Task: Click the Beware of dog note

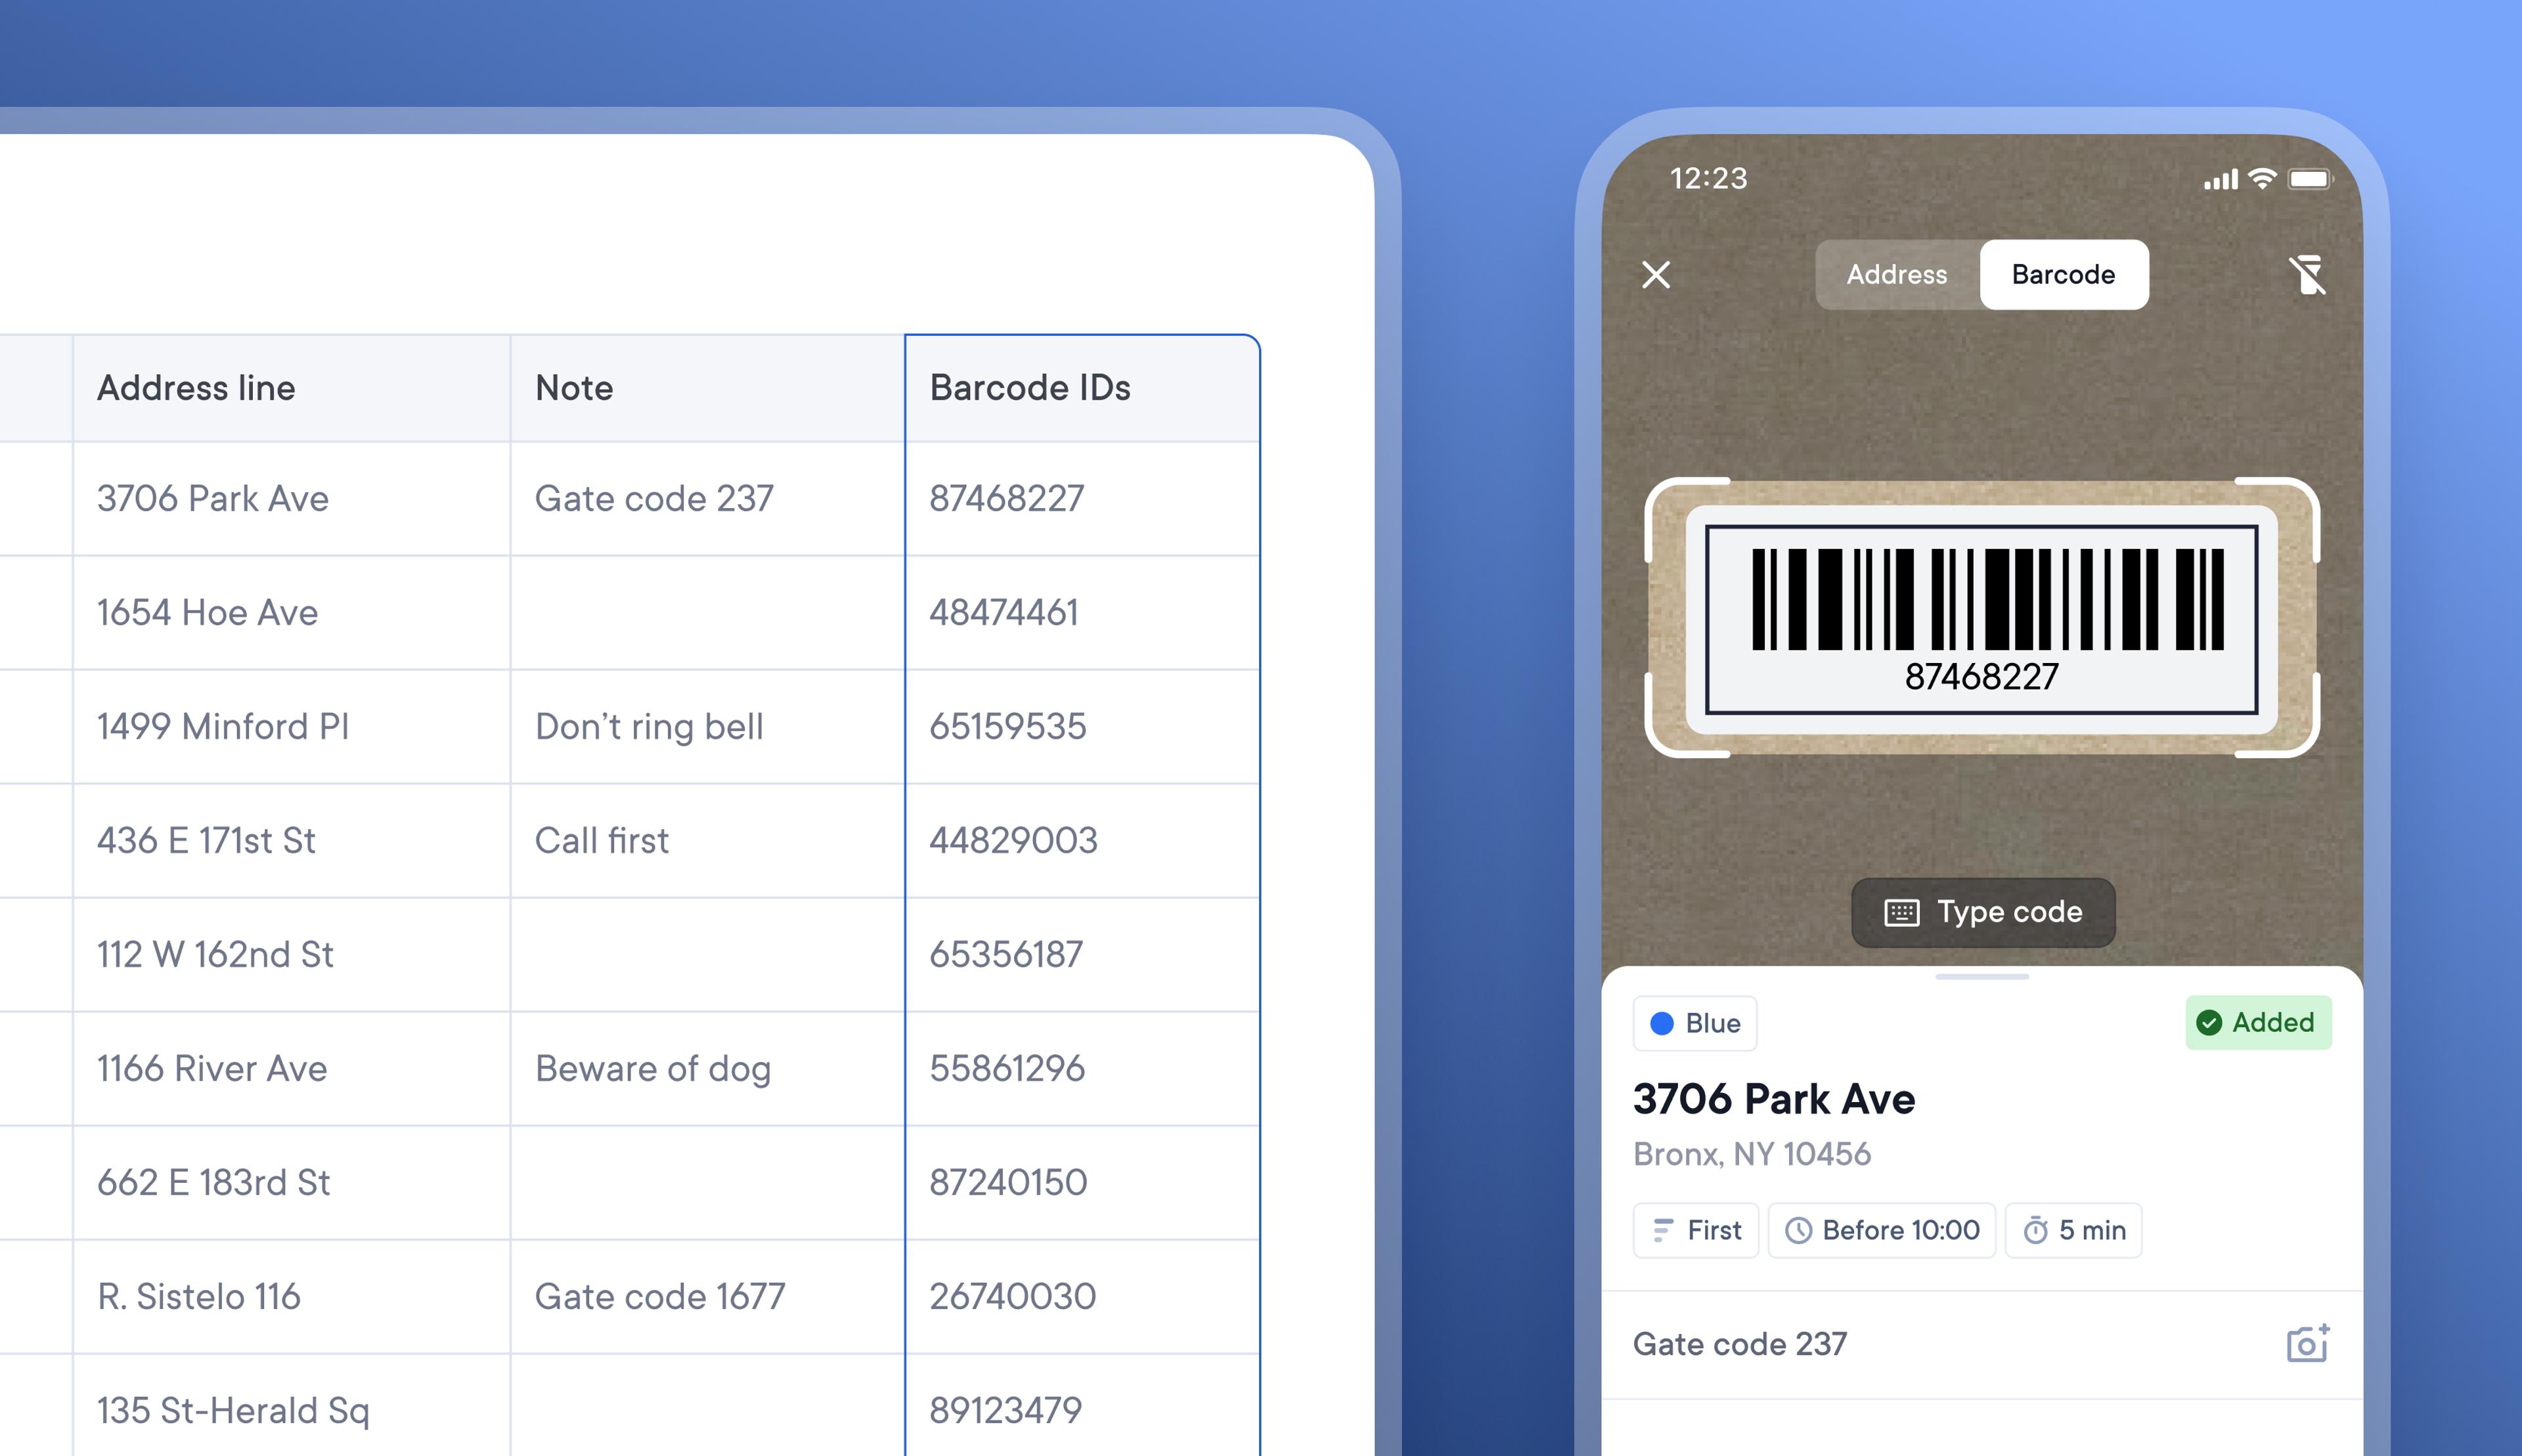Action: point(707,1068)
